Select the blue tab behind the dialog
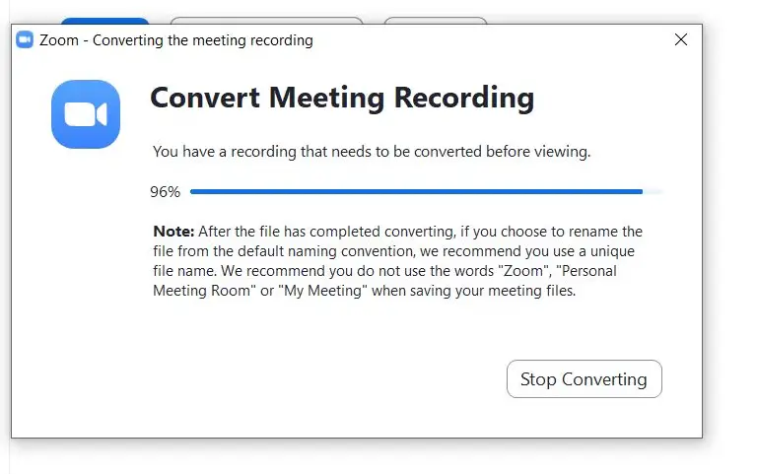This screenshot has width=757, height=474. [x=104, y=21]
